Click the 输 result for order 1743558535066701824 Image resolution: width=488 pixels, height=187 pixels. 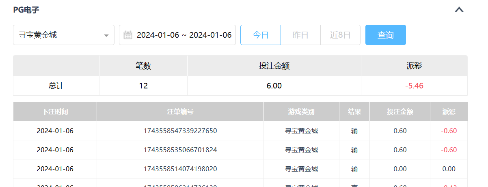pyautogui.click(x=354, y=150)
